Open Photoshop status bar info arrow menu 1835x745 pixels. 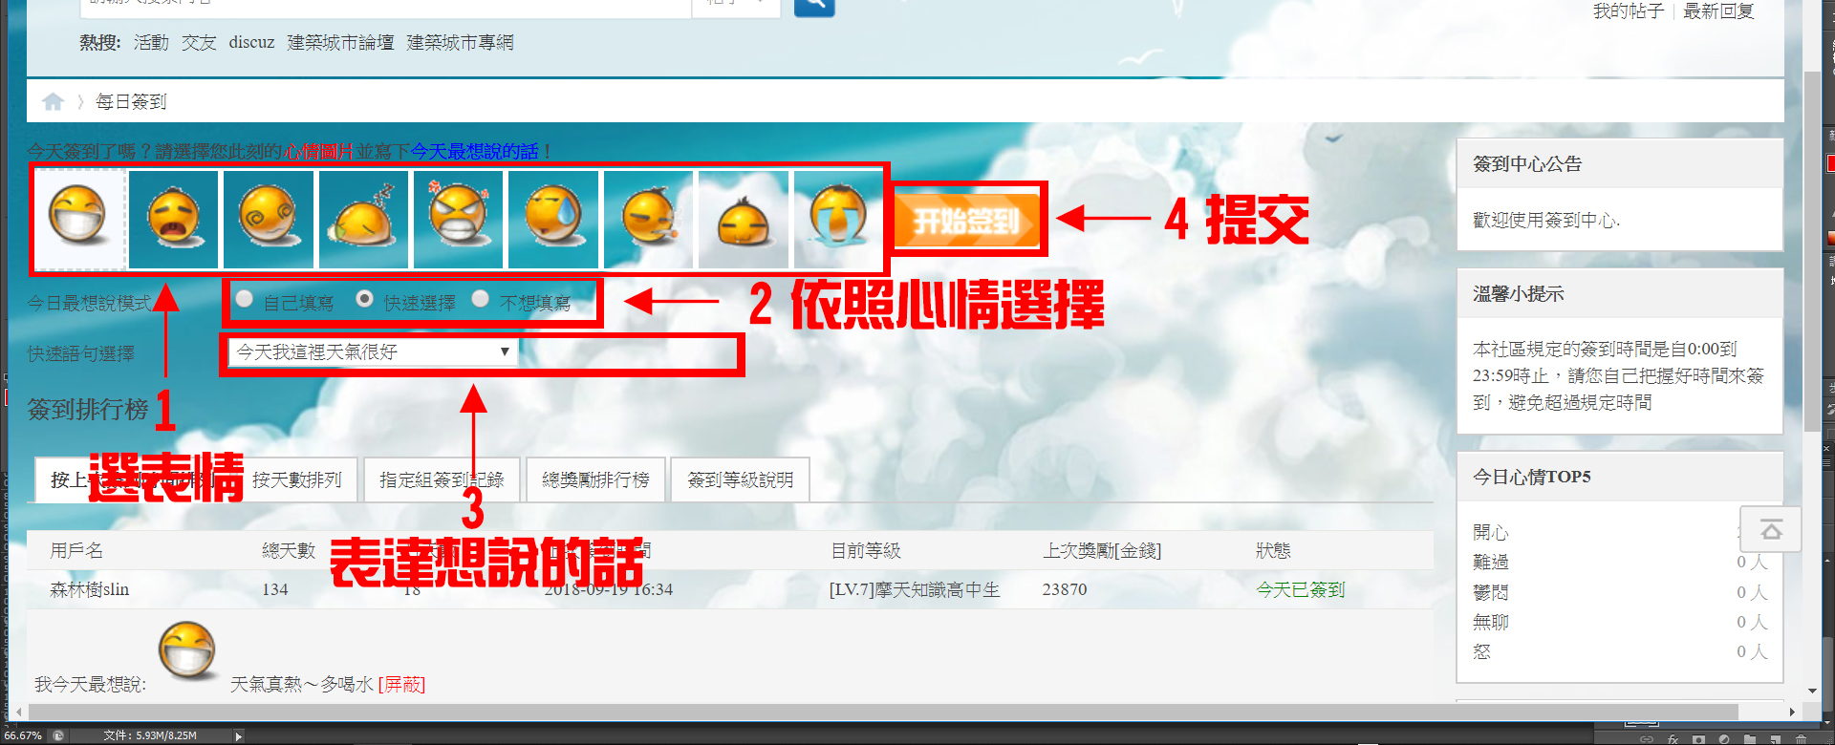239,735
